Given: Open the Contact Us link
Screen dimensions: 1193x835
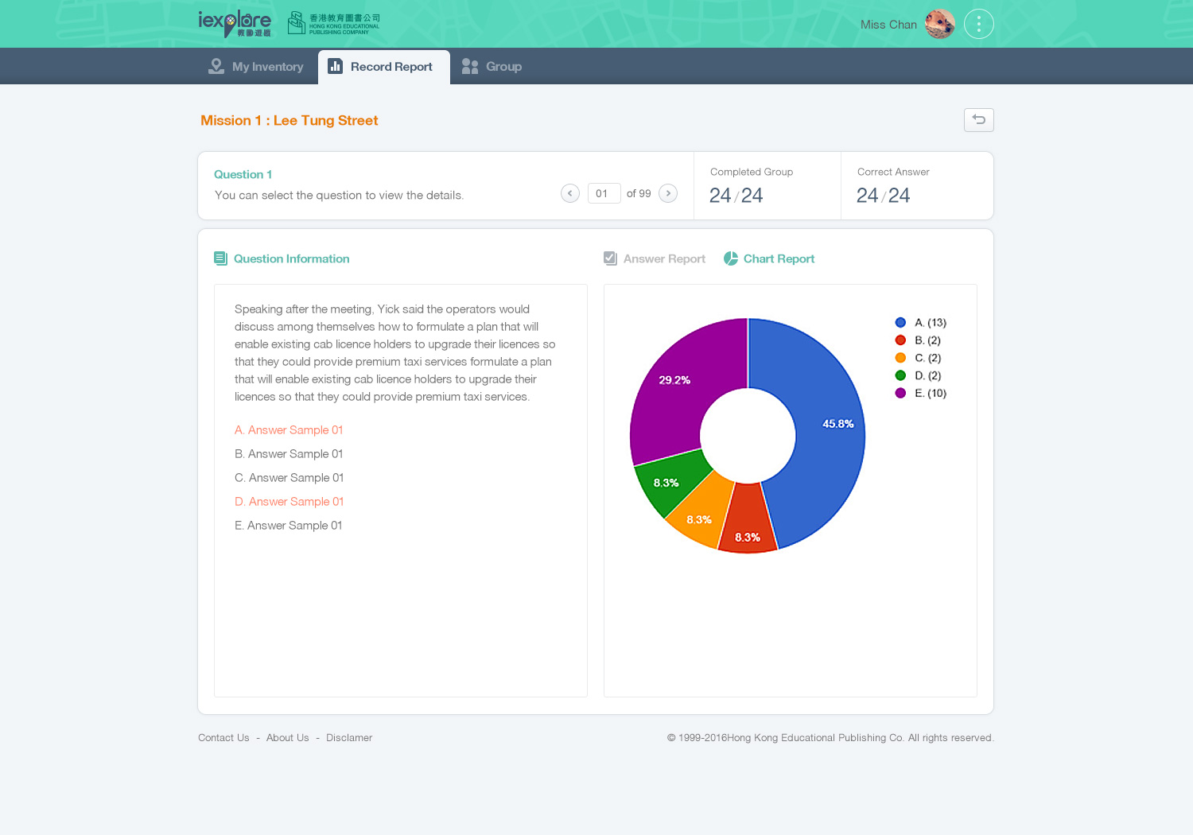Looking at the screenshot, I should 223,738.
